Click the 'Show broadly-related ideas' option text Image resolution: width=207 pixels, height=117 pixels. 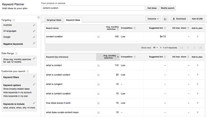pyautogui.click(x=16, y=89)
